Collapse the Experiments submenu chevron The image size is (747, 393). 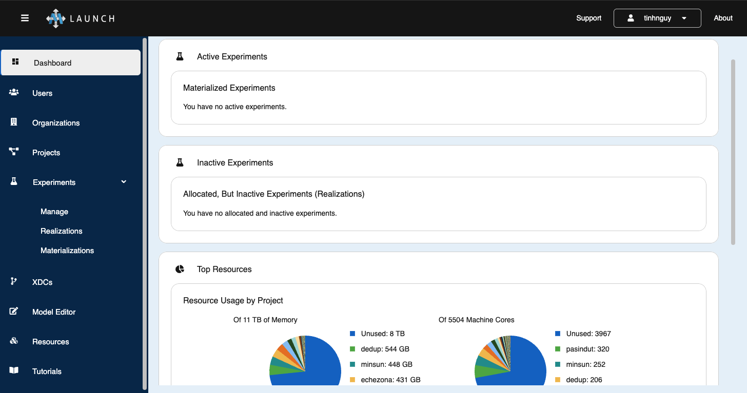pyautogui.click(x=124, y=182)
